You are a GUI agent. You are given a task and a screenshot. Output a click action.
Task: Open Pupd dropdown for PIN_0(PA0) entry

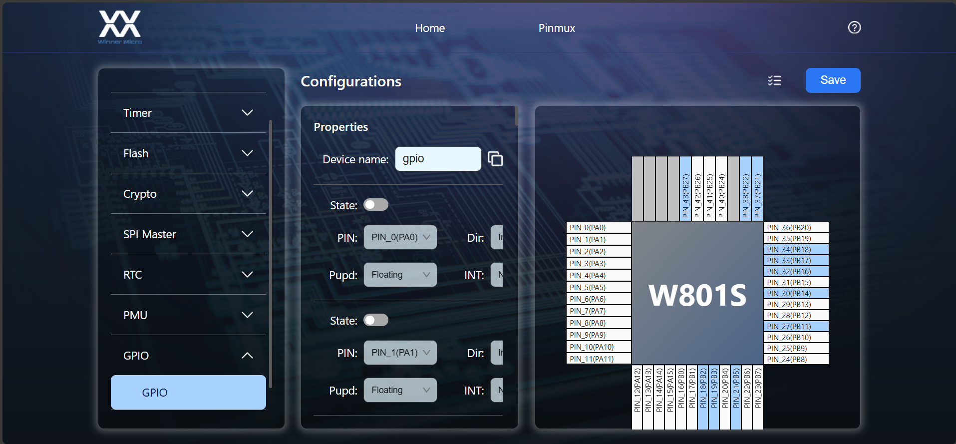tap(400, 275)
